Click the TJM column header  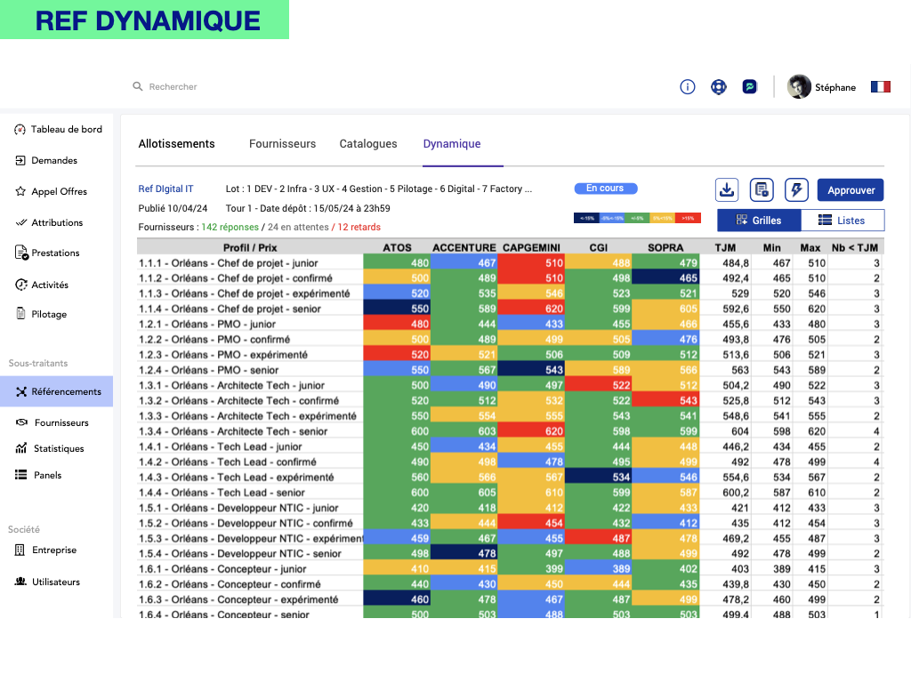tap(725, 247)
